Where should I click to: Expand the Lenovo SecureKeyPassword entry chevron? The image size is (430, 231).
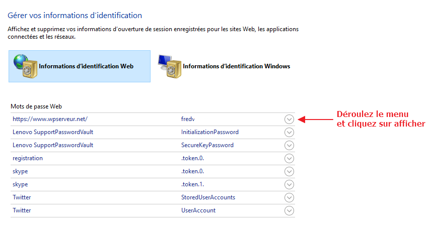[x=289, y=146]
